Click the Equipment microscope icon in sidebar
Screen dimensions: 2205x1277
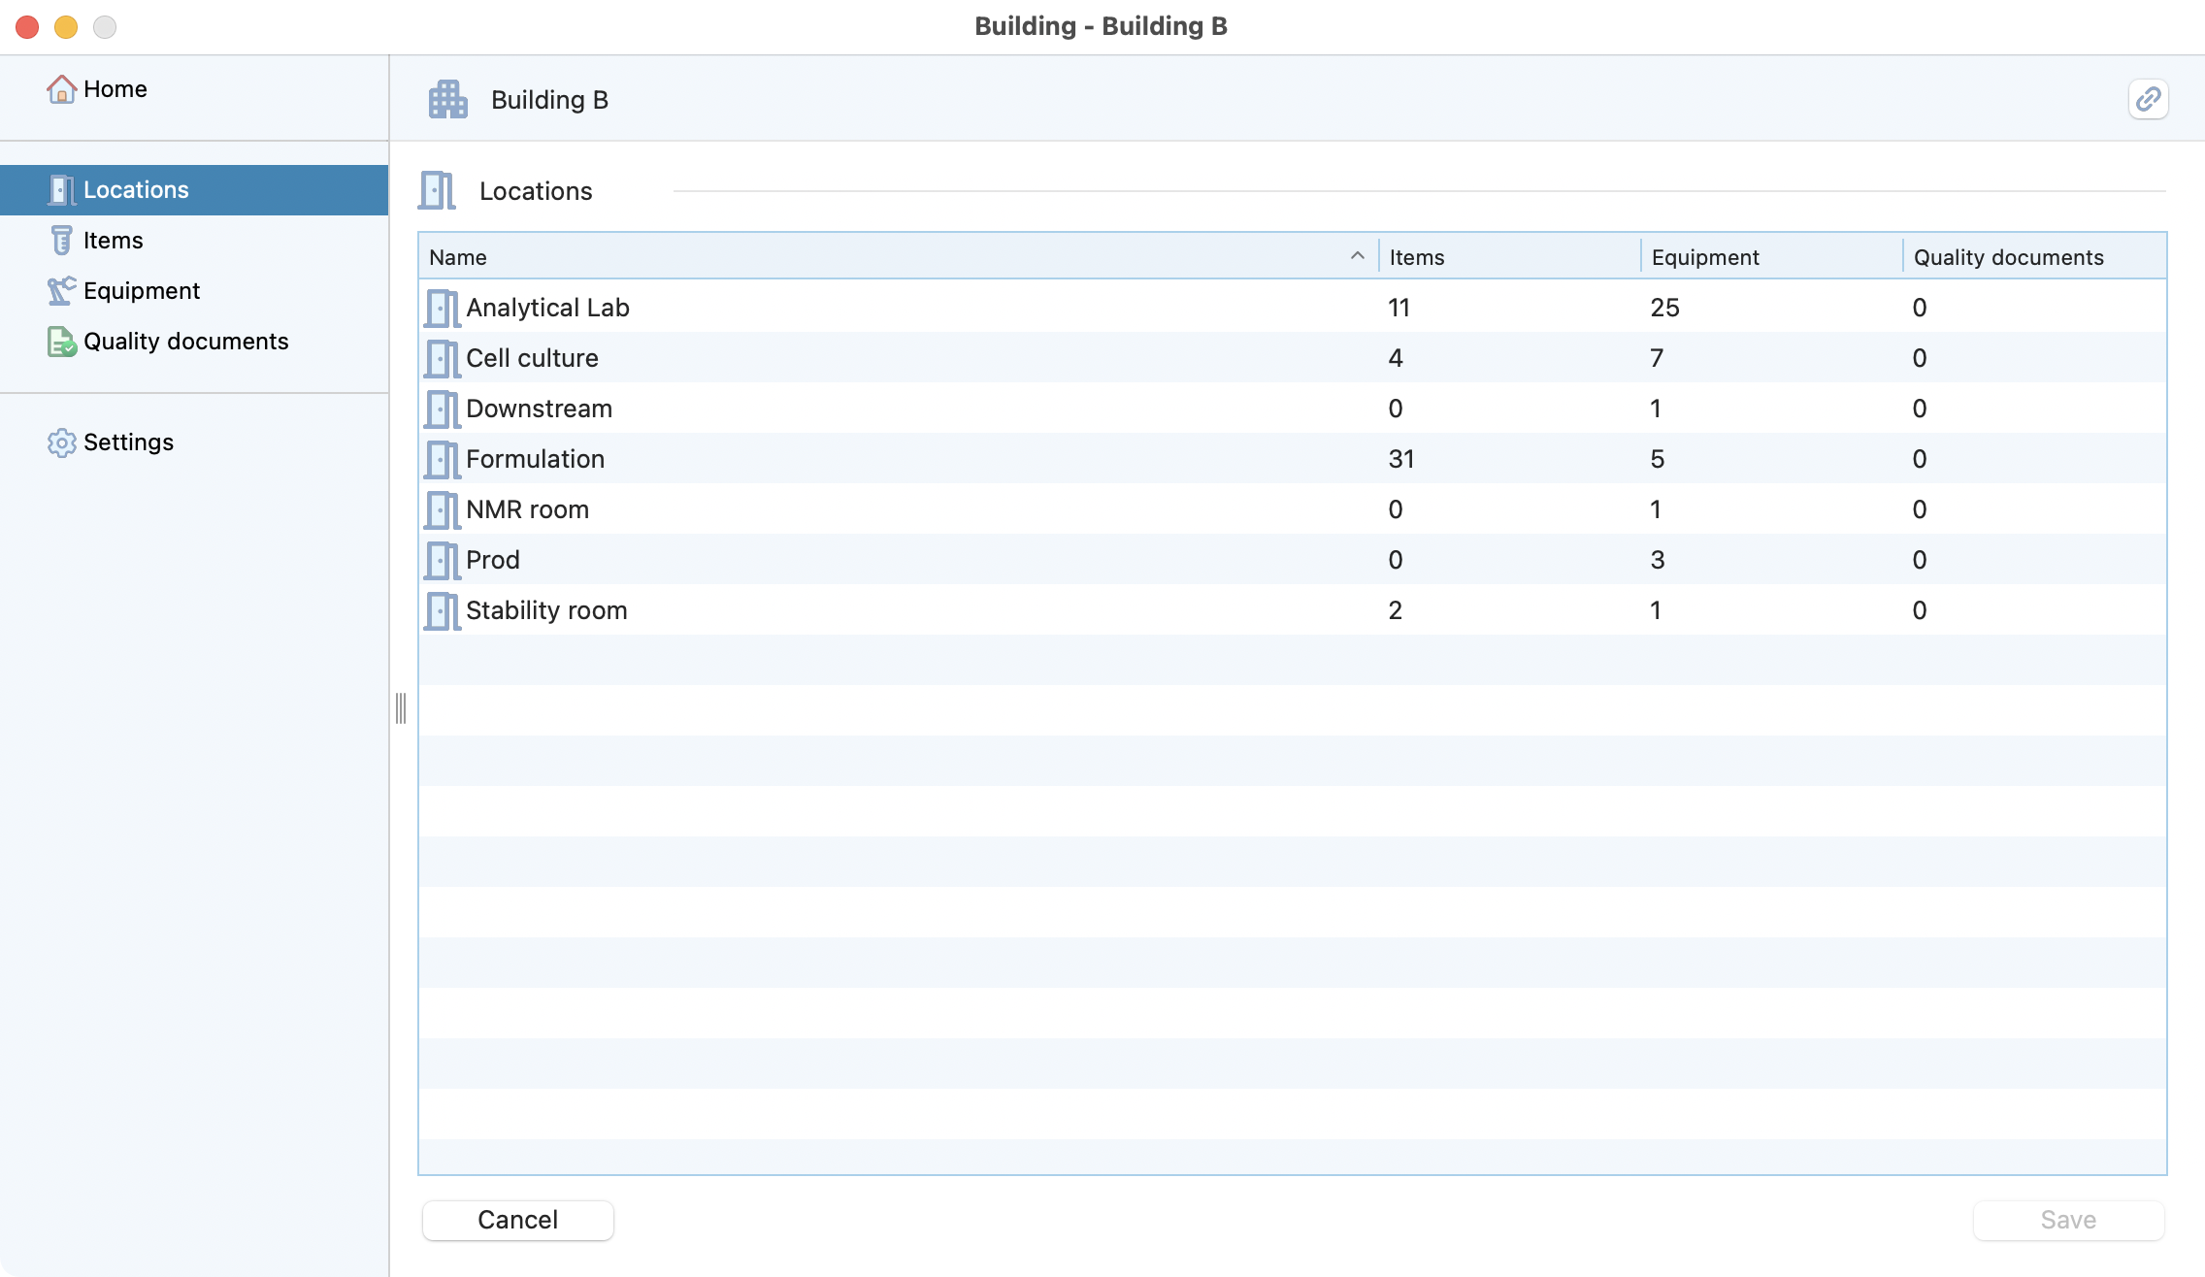click(61, 291)
